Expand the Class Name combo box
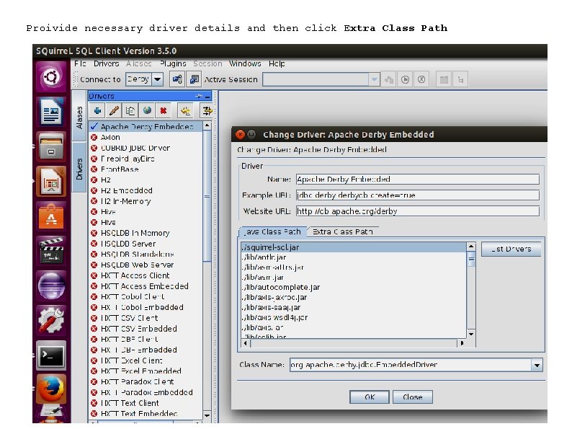The height and width of the screenshot is (429, 572). coord(537,365)
